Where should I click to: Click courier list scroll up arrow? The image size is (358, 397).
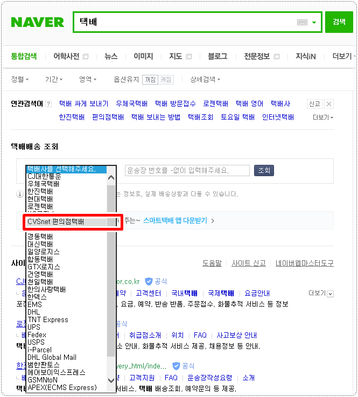pos(111,178)
